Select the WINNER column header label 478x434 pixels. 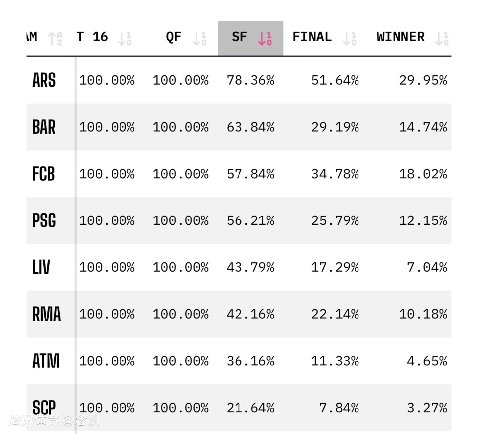pyautogui.click(x=400, y=37)
